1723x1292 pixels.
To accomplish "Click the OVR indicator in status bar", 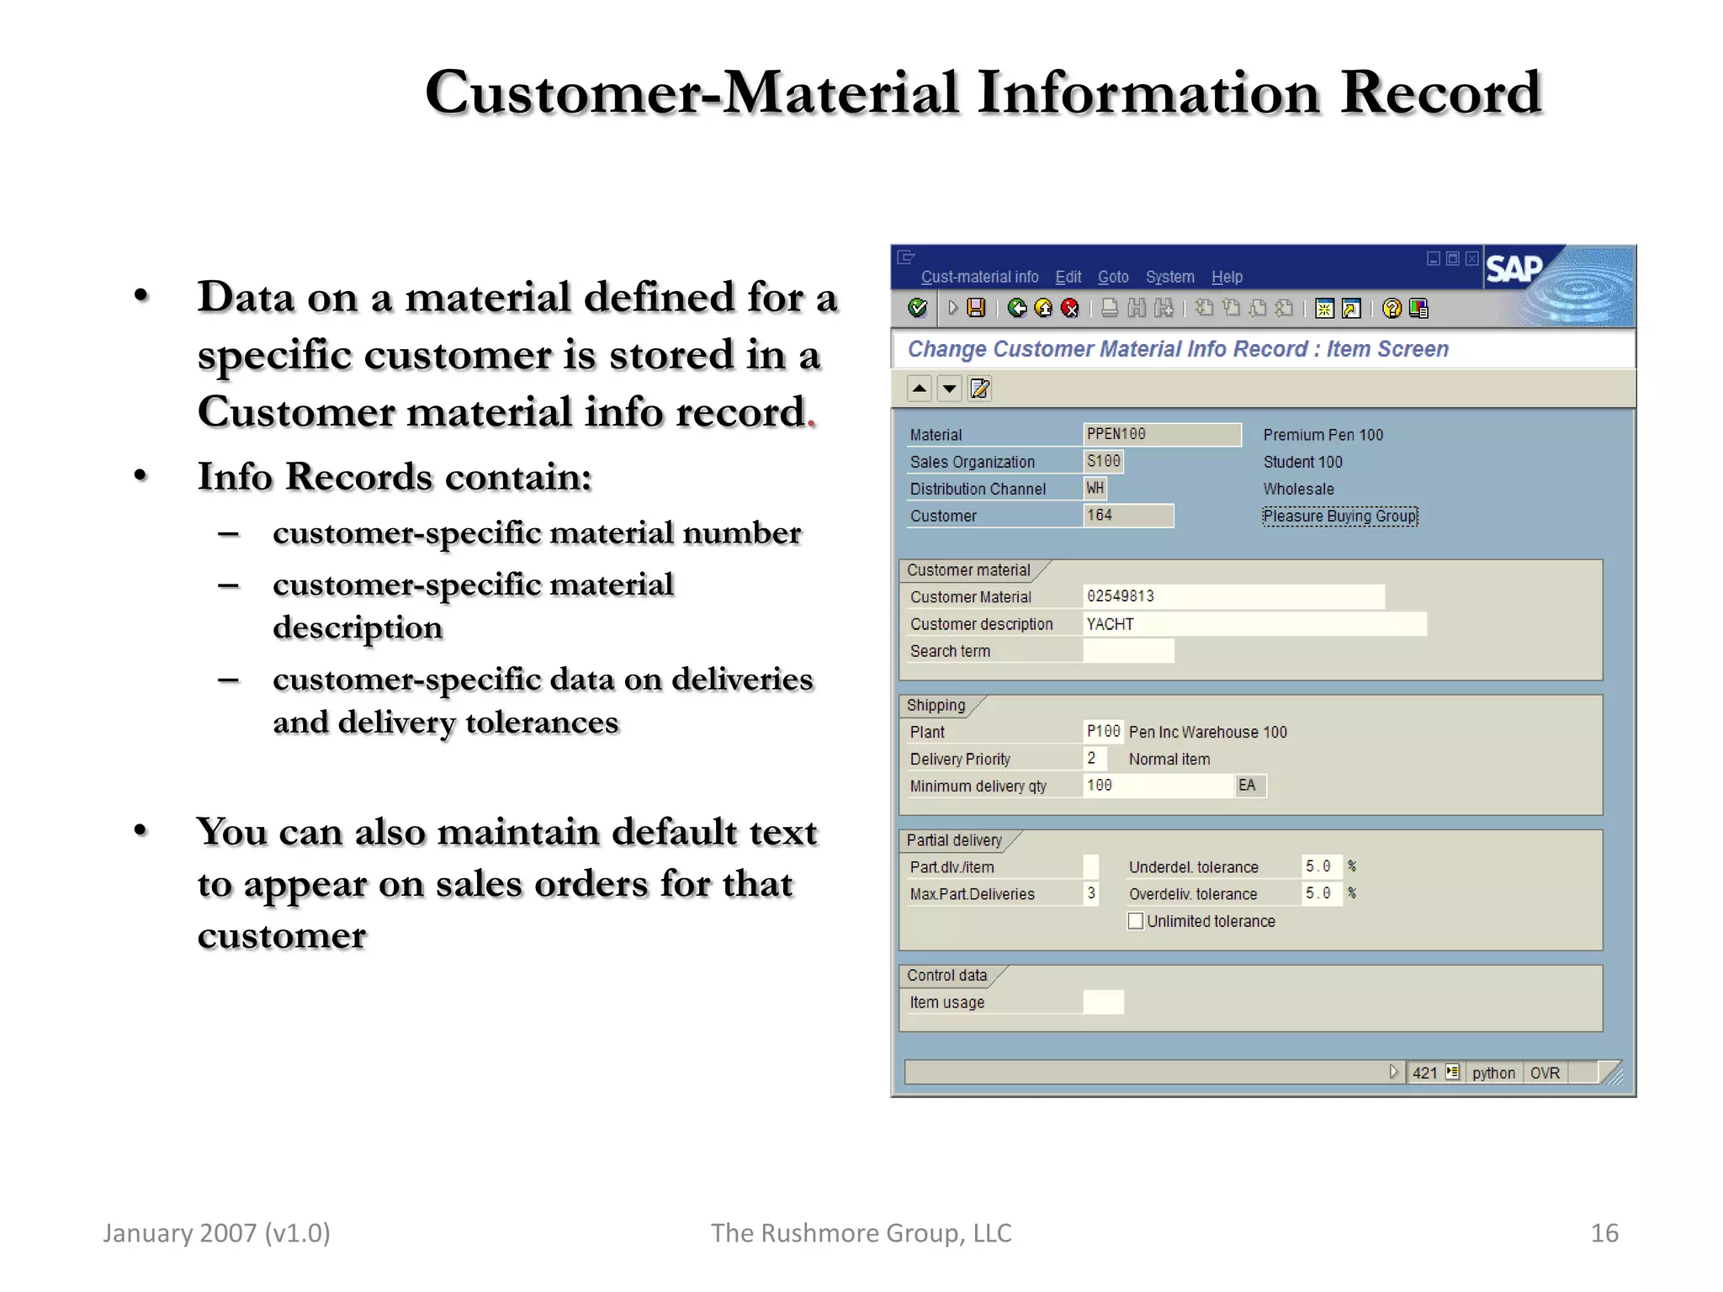I will pyautogui.click(x=1545, y=1072).
